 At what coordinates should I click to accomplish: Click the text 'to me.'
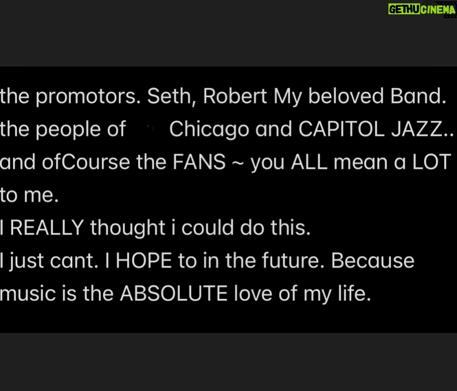point(29,195)
